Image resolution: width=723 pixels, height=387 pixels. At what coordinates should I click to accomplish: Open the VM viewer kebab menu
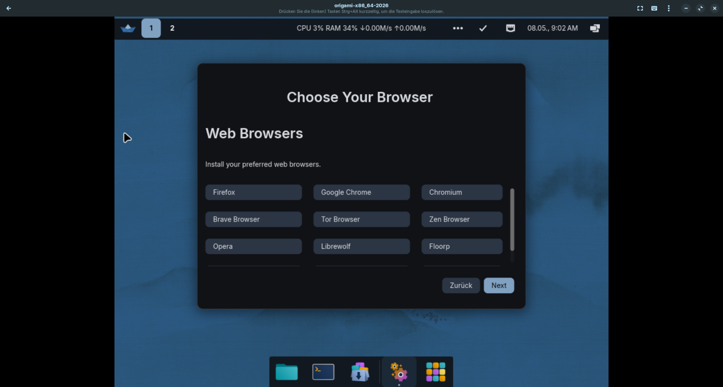668,8
